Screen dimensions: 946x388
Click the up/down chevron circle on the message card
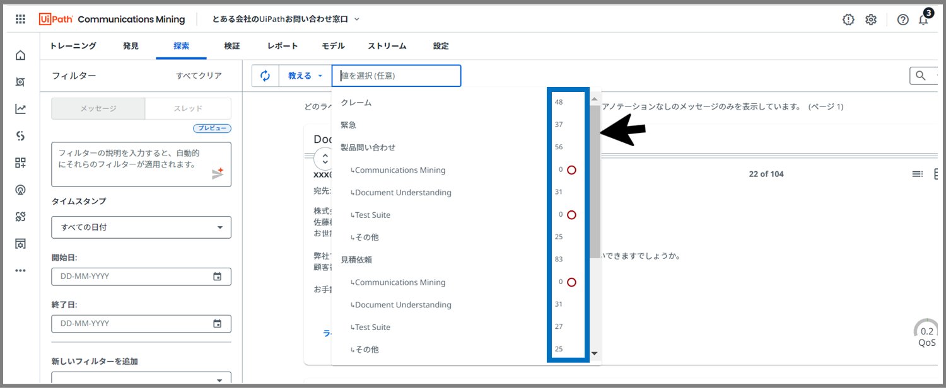324,158
